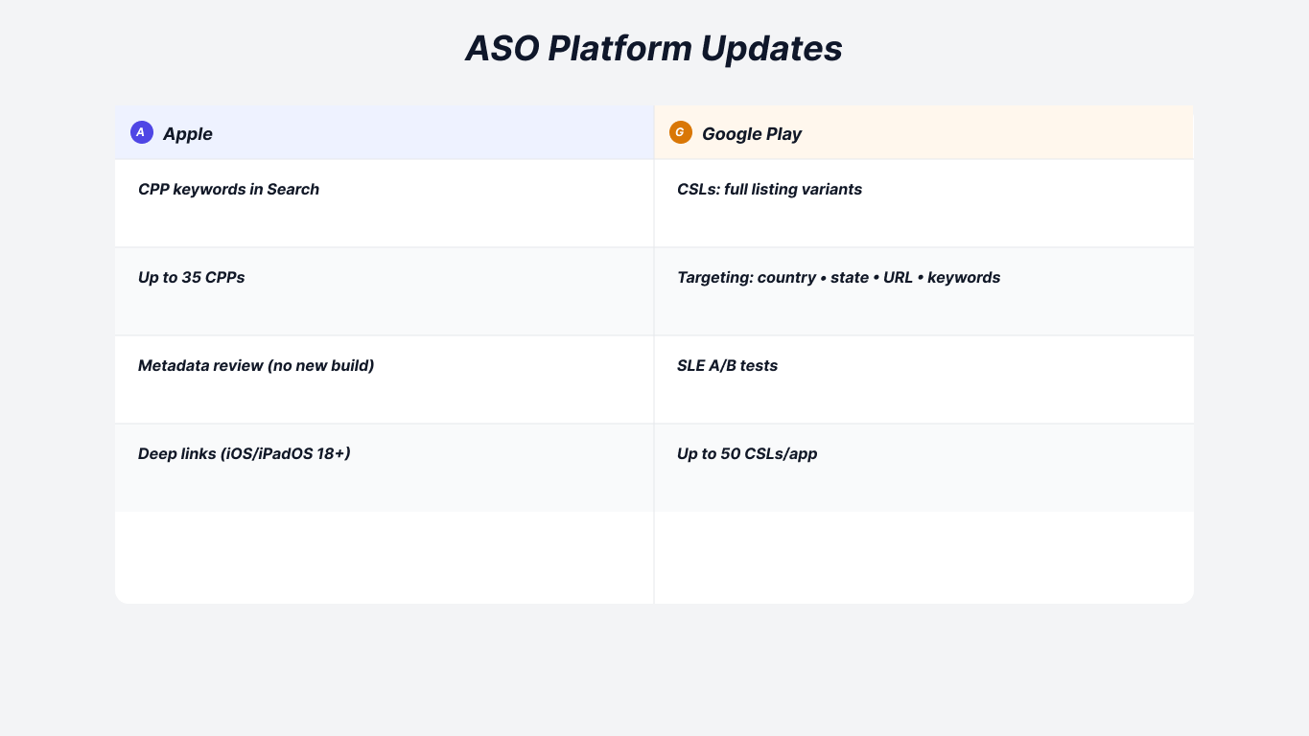Click the "(iOS/iPadOS 18+)" parenthetical

tap(285, 453)
